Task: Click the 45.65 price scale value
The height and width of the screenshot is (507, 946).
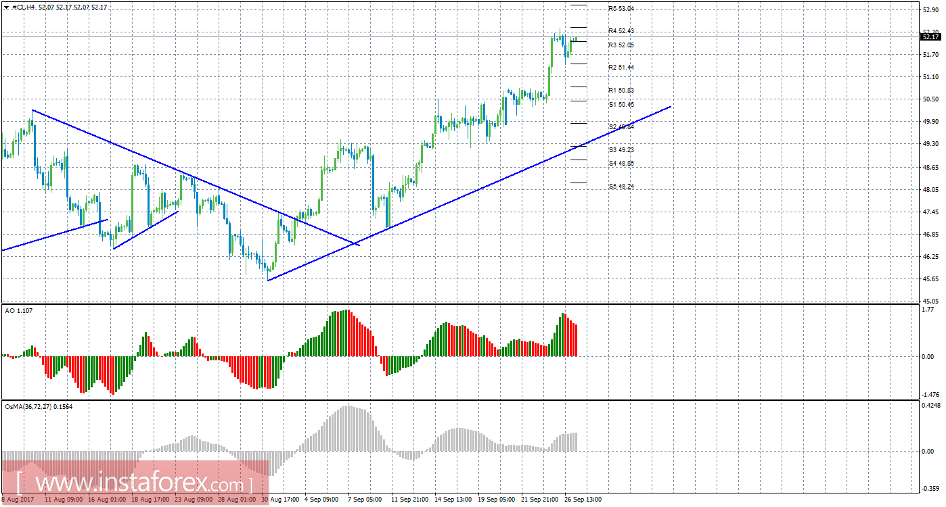Action: (930, 279)
